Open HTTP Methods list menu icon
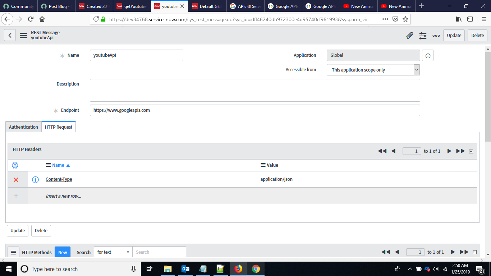The width and height of the screenshot is (491, 276). [x=13, y=252]
